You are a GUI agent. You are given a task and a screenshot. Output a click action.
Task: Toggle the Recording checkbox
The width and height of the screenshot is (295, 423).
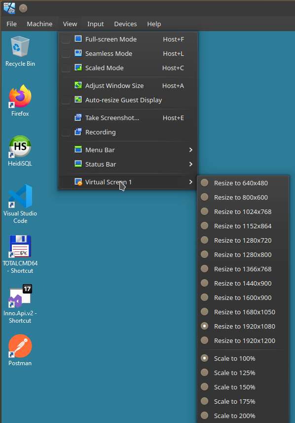(66, 132)
